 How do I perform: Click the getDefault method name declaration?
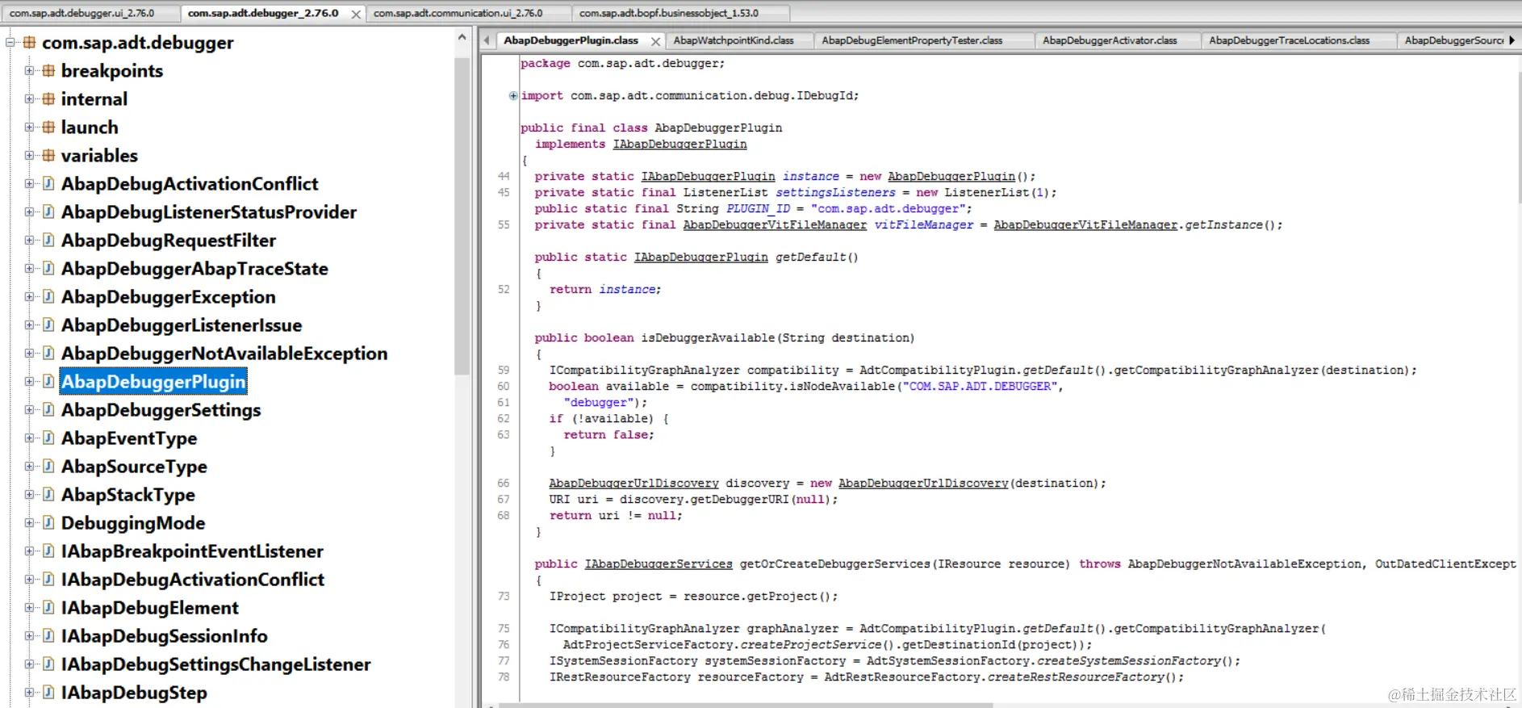click(811, 258)
